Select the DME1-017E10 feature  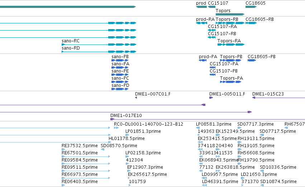pyautogui.click(x=208, y=119)
